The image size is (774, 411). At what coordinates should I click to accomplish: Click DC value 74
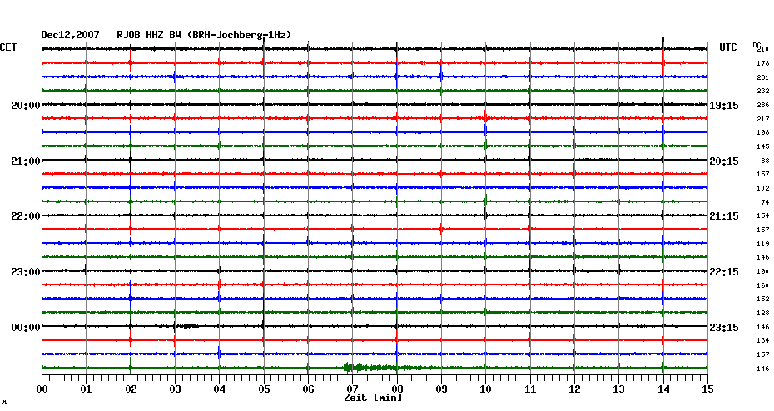click(x=765, y=202)
